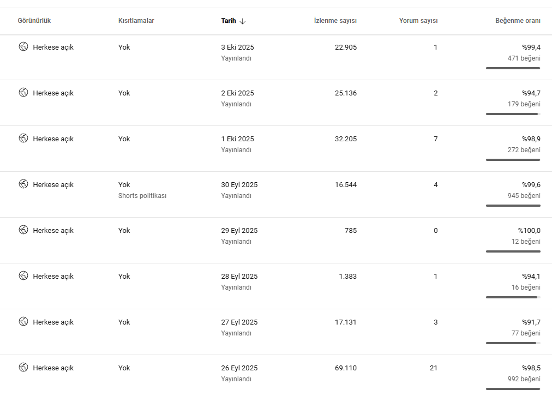Click the 69.110 view count cell

coord(345,368)
